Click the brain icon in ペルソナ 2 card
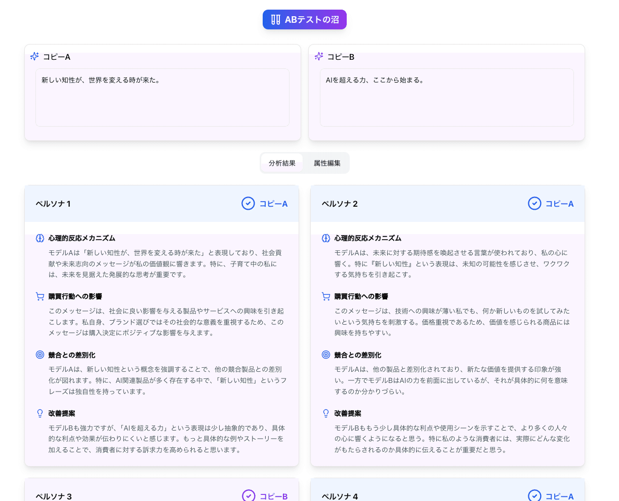The width and height of the screenshot is (619, 501). [326, 238]
